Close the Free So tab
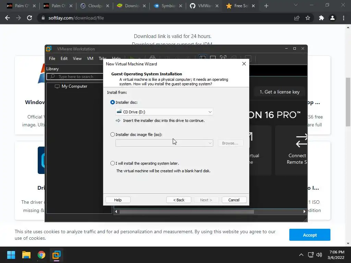This screenshot has width=351, height=263. (253, 6)
